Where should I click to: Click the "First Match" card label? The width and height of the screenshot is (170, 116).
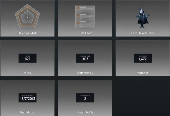point(27,113)
